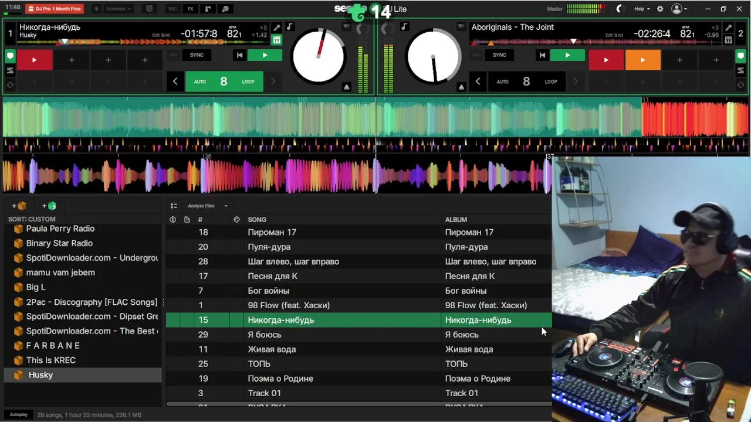Toggle light/dark theme sun icon
Image resolution: width=751 pixels, height=422 pixels.
pos(97,9)
